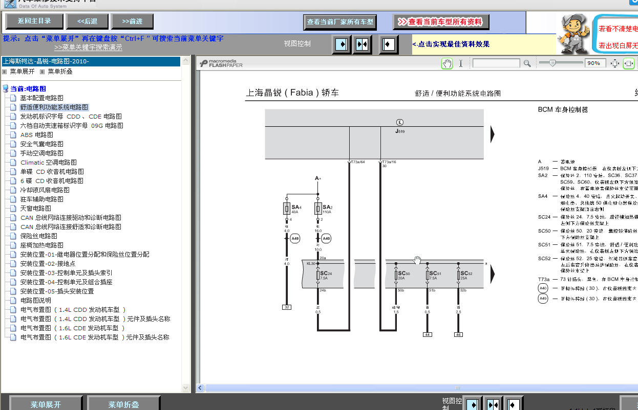The width and height of the screenshot is (638, 410).
Task: Open 安全气囊电路图 tree item
Action: point(42,144)
